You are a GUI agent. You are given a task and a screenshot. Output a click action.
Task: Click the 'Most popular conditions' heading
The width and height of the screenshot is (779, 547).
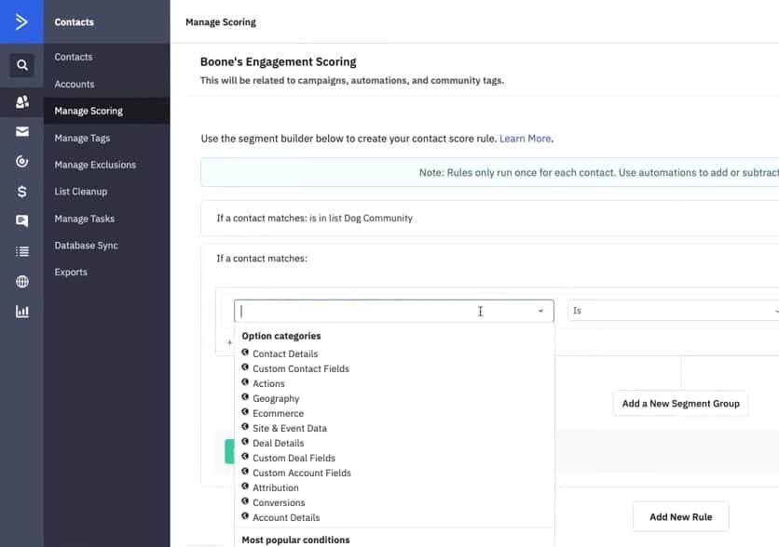295,540
